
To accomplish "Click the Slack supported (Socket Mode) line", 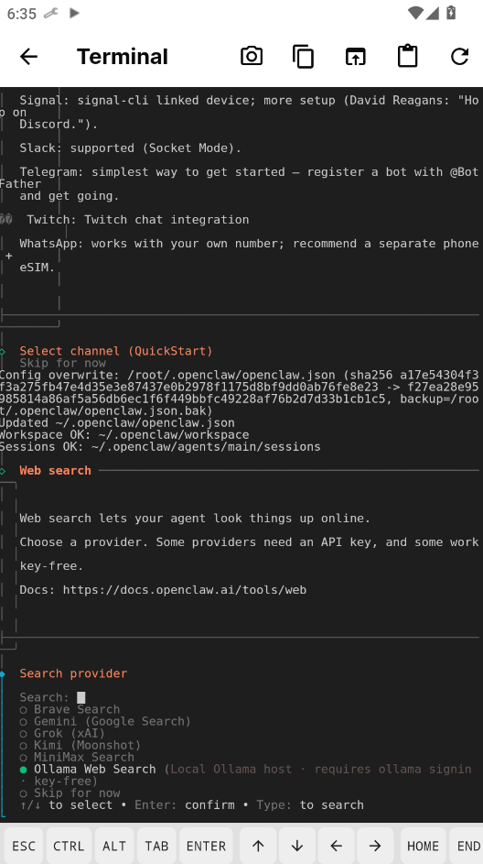I will [131, 148].
